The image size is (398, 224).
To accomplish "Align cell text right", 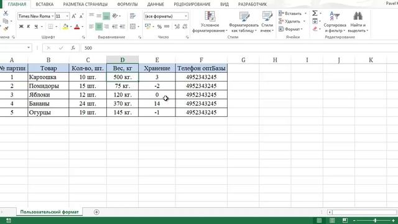I will coord(106,26).
